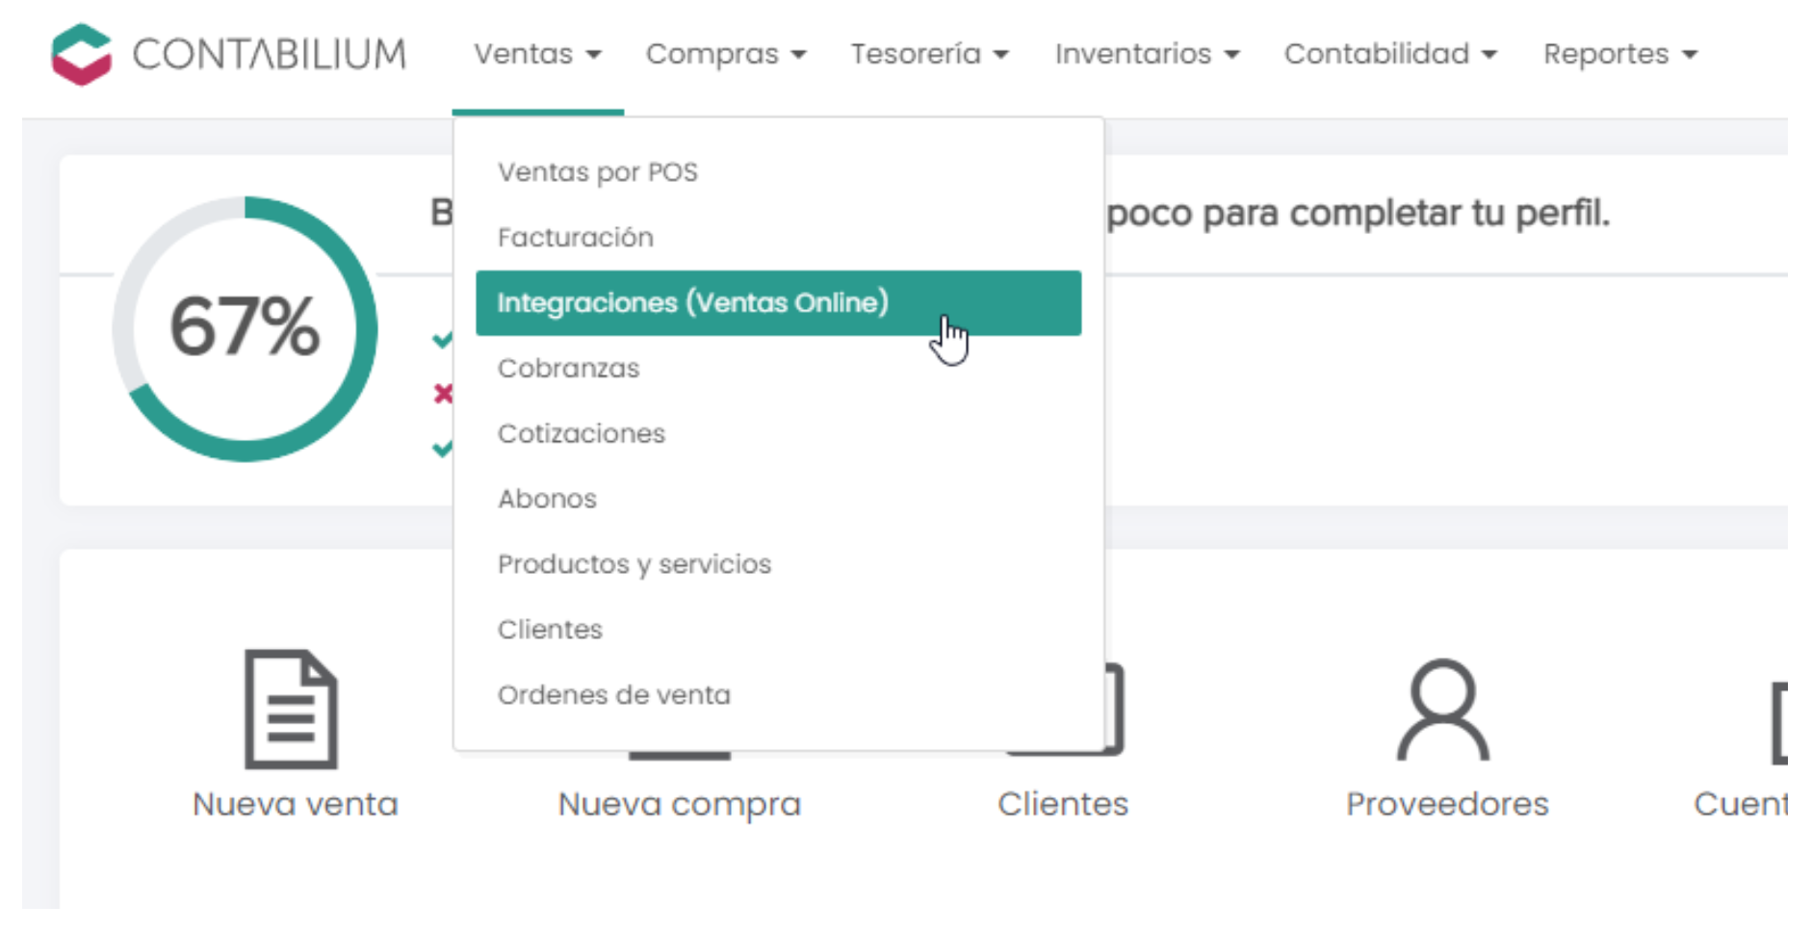
Task: Open Productos y servicios menu item
Action: click(x=634, y=564)
